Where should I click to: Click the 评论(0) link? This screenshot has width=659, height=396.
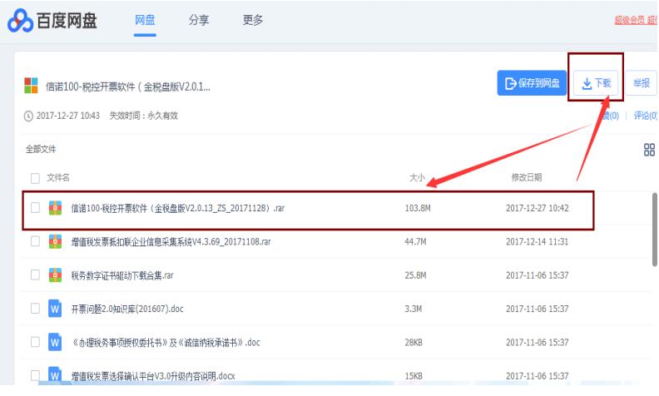click(x=645, y=116)
